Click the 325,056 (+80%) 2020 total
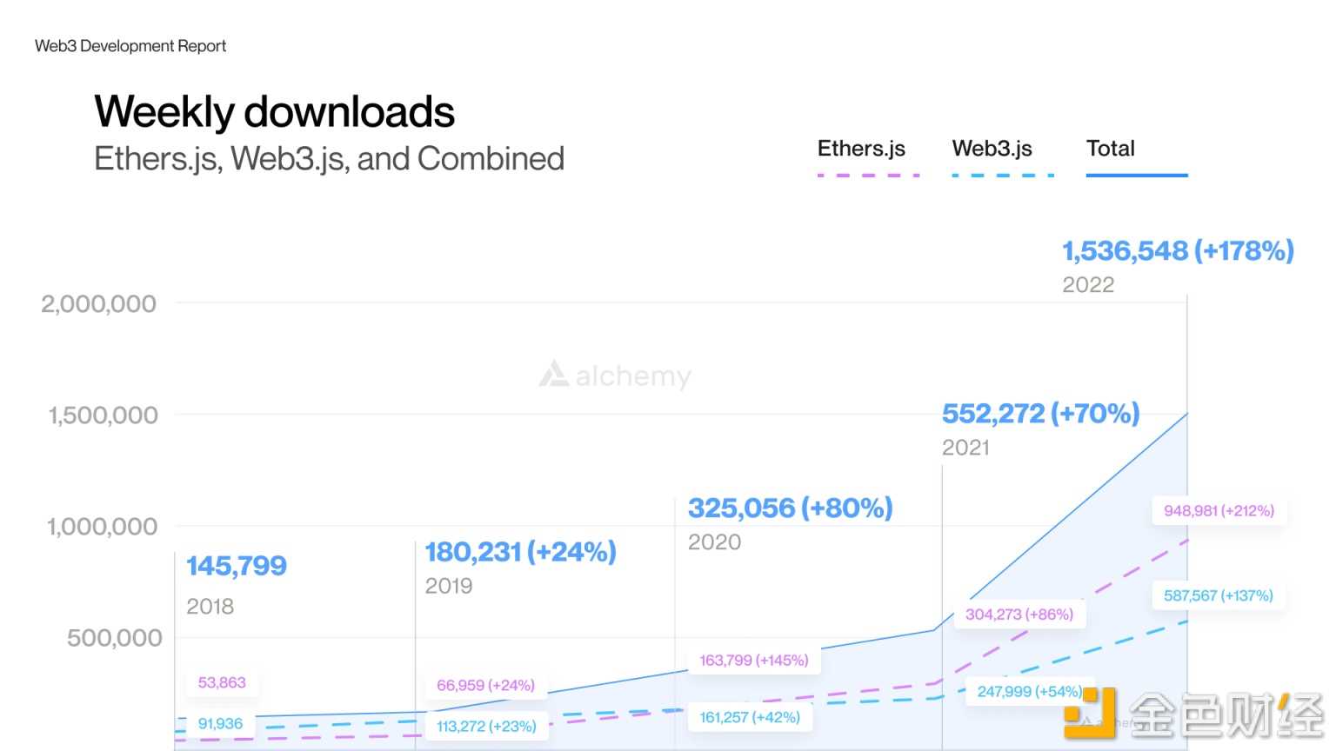This screenshot has width=1336, height=751. coord(790,508)
